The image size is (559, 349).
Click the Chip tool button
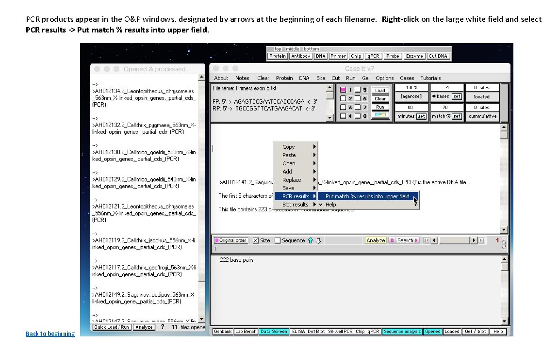pos(356,56)
